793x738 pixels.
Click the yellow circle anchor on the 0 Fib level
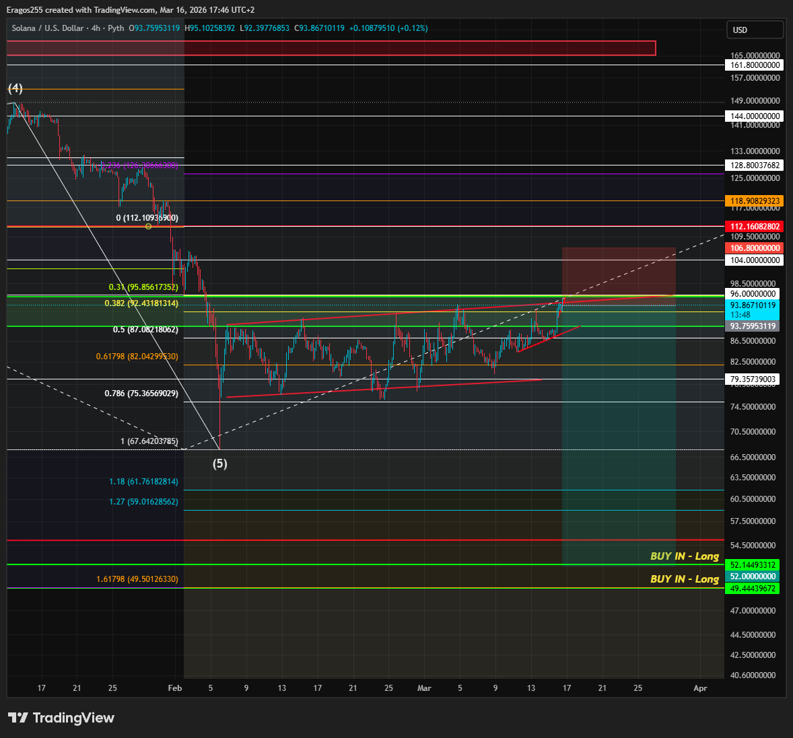[x=148, y=227]
